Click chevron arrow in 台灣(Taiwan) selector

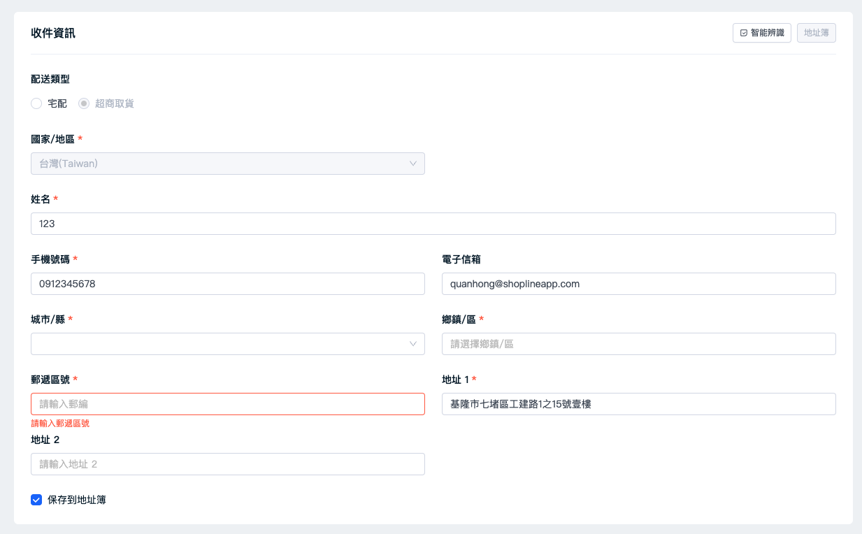tap(413, 164)
